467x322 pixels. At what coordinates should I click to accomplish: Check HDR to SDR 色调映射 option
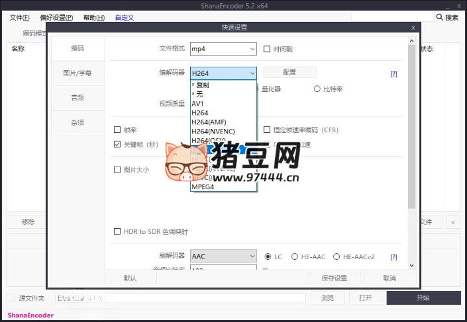[x=117, y=231]
